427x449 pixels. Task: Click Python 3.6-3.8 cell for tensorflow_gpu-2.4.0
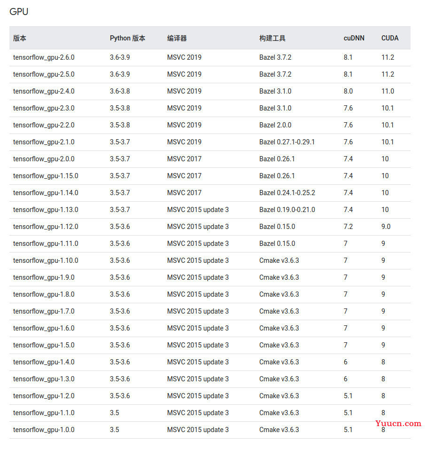point(120,91)
